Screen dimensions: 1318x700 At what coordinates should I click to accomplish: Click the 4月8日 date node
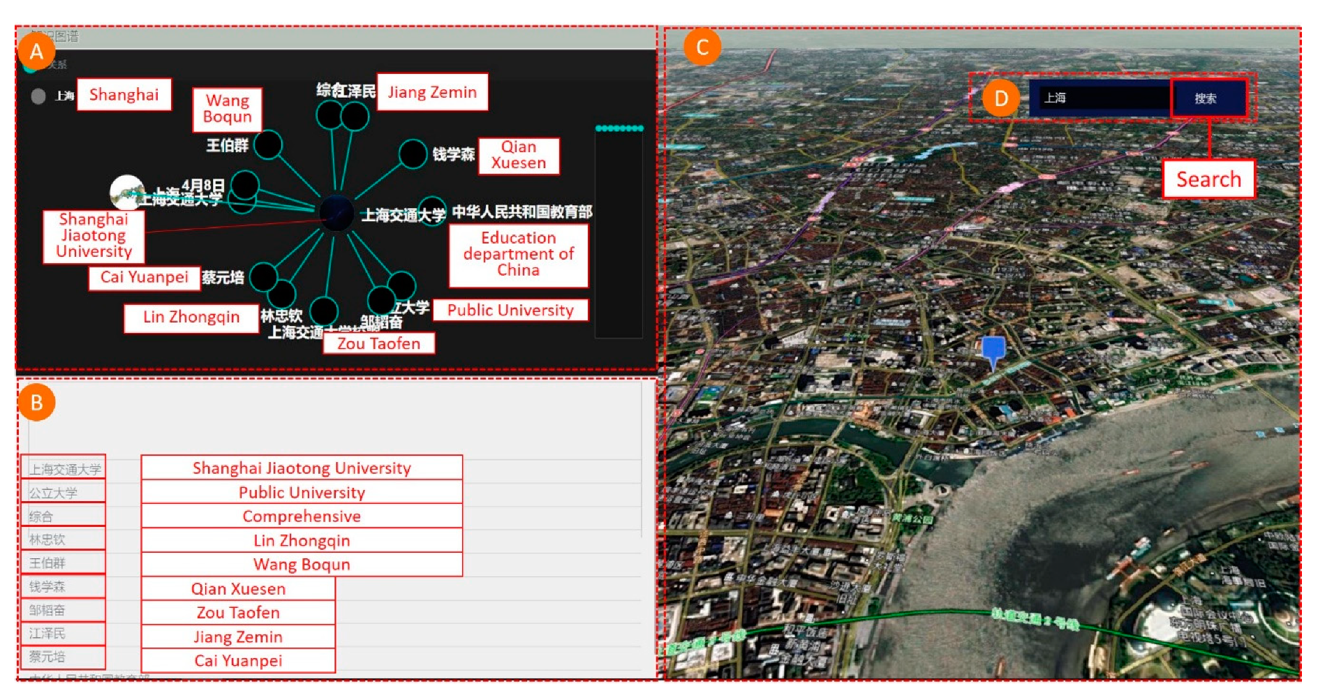pyautogui.click(x=244, y=186)
